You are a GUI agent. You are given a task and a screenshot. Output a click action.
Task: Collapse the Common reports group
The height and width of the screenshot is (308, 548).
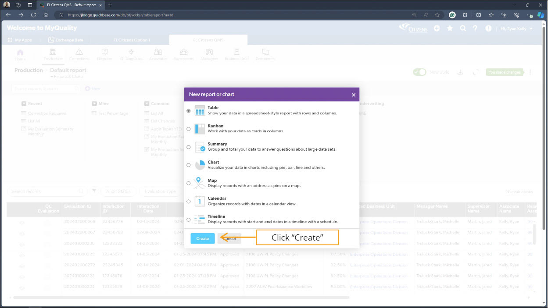pos(147,104)
